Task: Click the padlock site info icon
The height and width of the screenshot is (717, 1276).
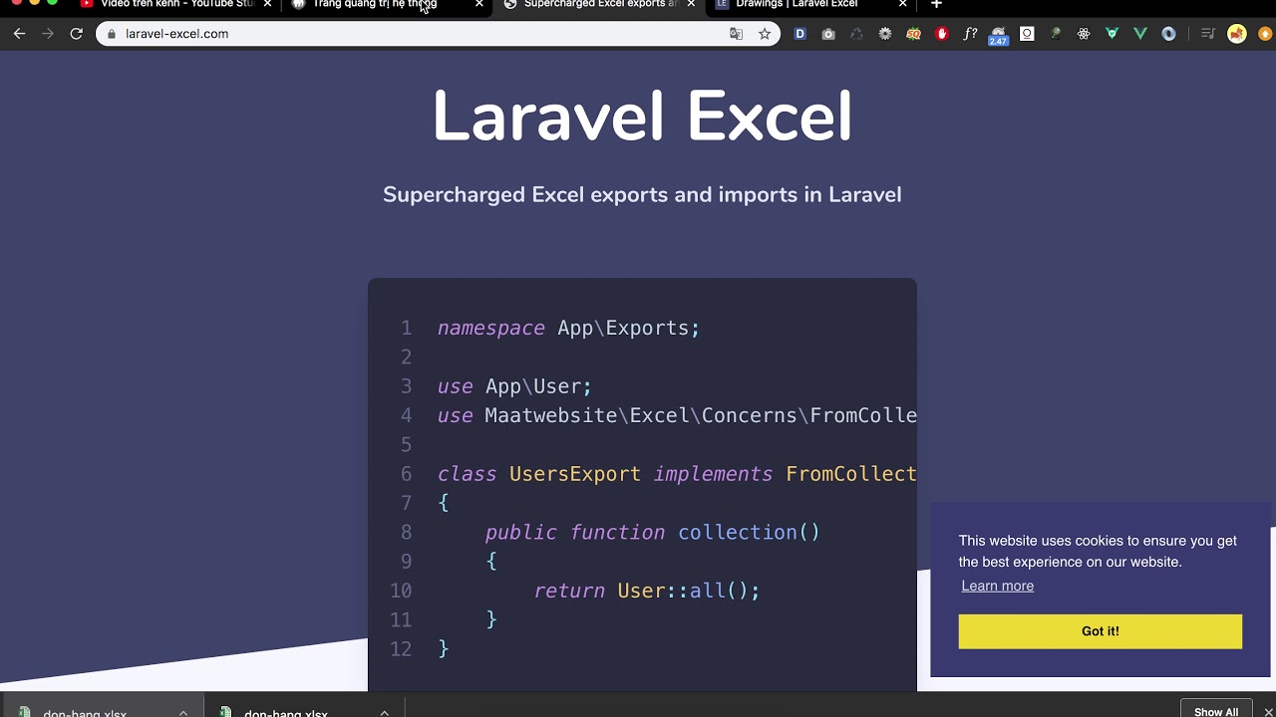Action: coord(112,34)
